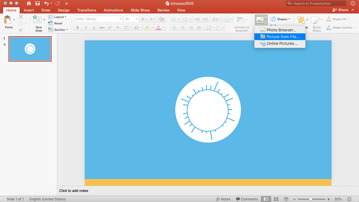Click the 93% zoom level
The height and width of the screenshot is (202, 359).
(x=338, y=199)
